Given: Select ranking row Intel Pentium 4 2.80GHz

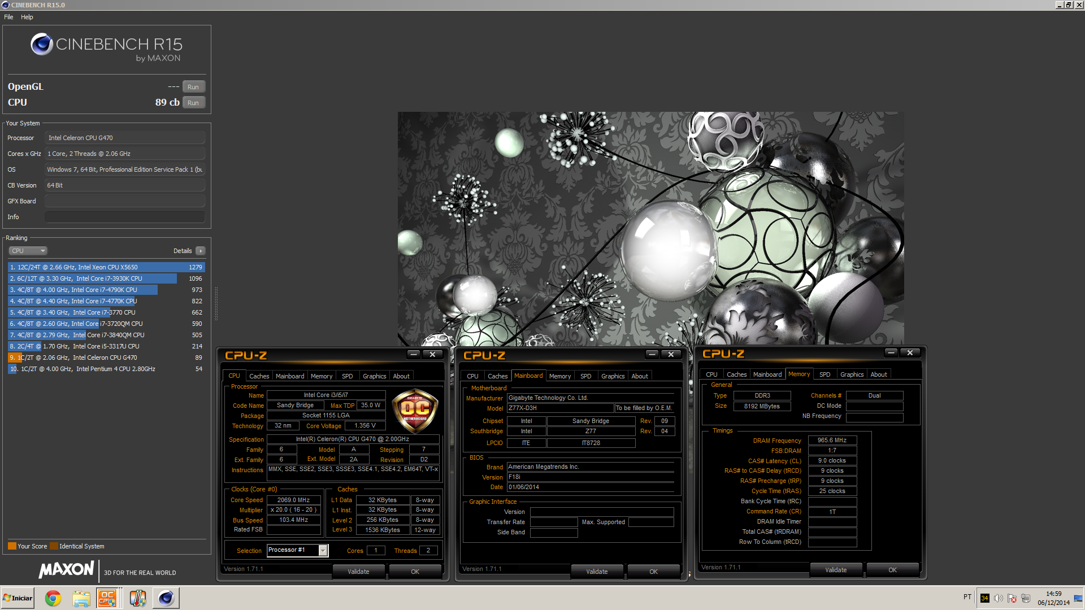Looking at the screenshot, I should (x=106, y=369).
